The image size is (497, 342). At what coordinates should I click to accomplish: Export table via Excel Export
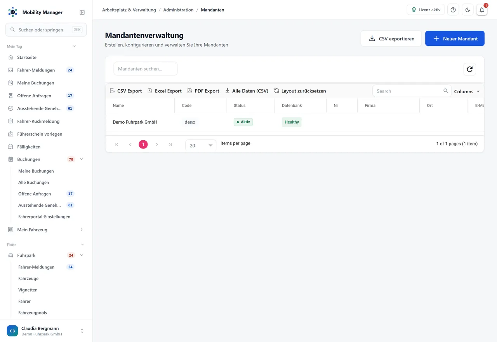(x=165, y=91)
